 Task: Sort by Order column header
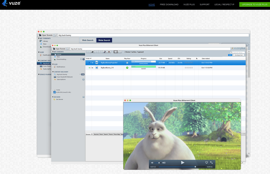[89, 59]
